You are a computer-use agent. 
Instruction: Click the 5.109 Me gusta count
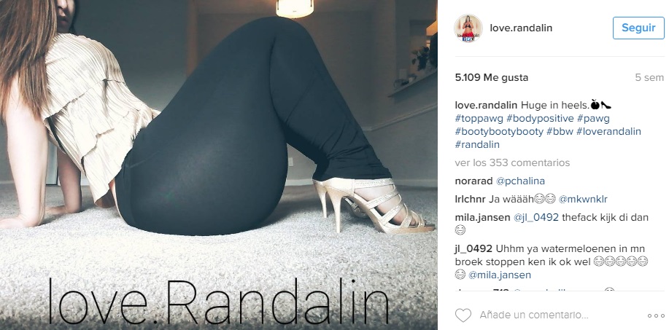pyautogui.click(x=492, y=77)
